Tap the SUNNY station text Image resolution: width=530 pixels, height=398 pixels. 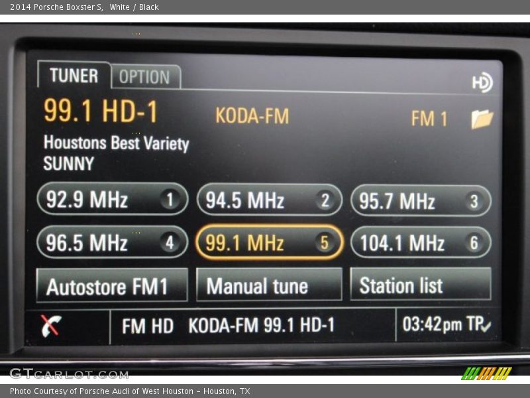[x=69, y=164]
